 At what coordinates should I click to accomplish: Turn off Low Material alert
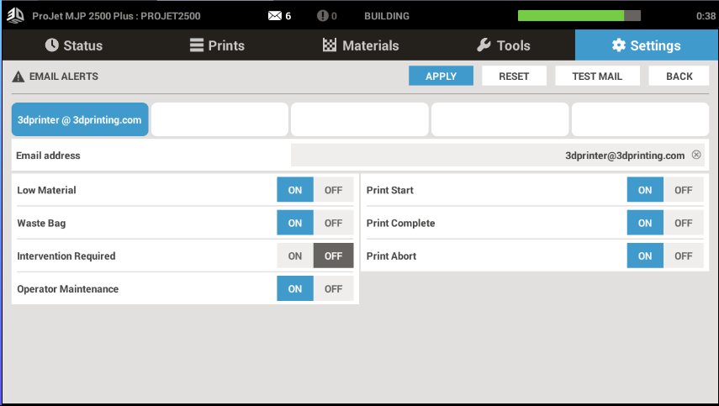(x=333, y=190)
